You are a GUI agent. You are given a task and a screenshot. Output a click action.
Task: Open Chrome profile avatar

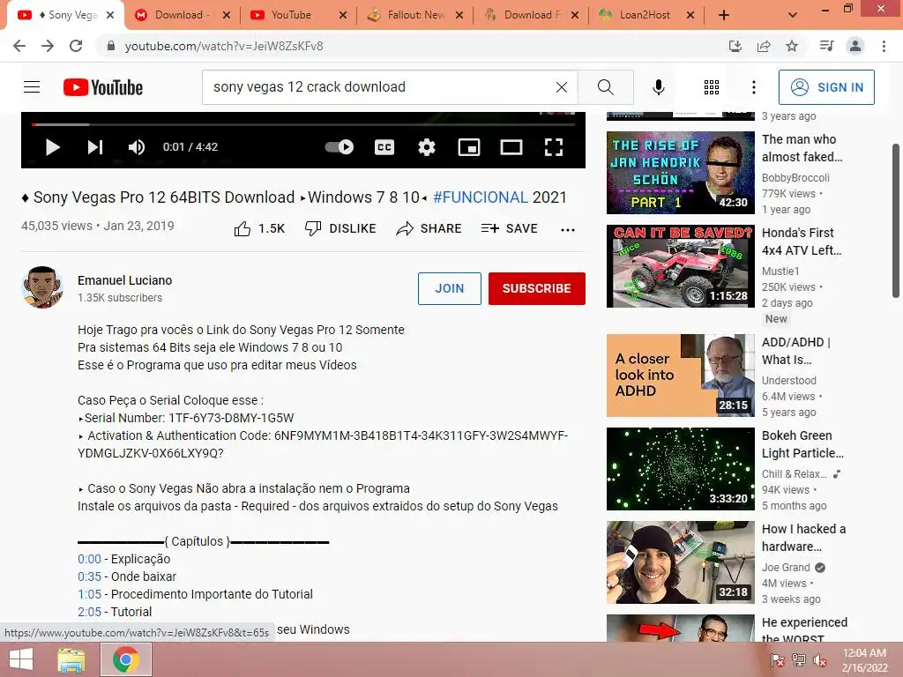[855, 46]
